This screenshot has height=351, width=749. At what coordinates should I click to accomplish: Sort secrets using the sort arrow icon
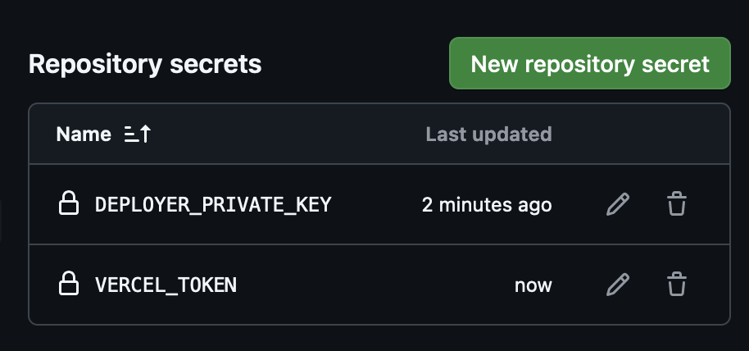click(x=138, y=134)
